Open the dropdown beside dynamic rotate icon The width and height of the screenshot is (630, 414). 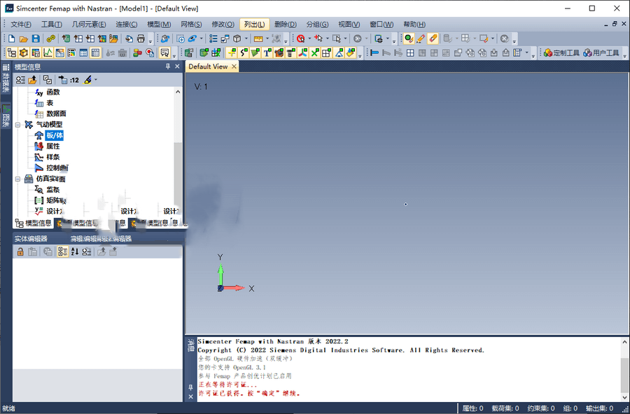[x=202, y=39]
